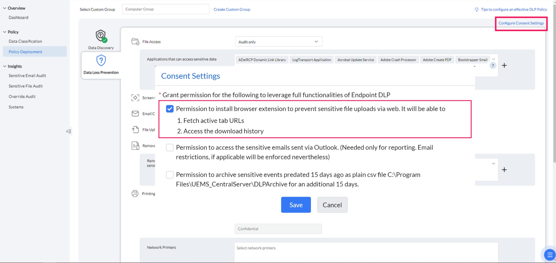
Task: Open the Data Loss Prevention shield icon
Action: 101,61
